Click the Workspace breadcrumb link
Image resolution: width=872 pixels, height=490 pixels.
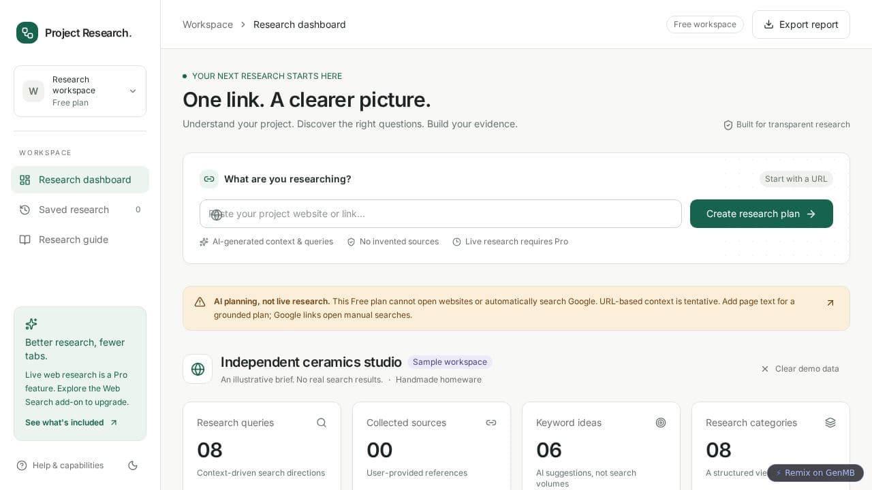208,24
